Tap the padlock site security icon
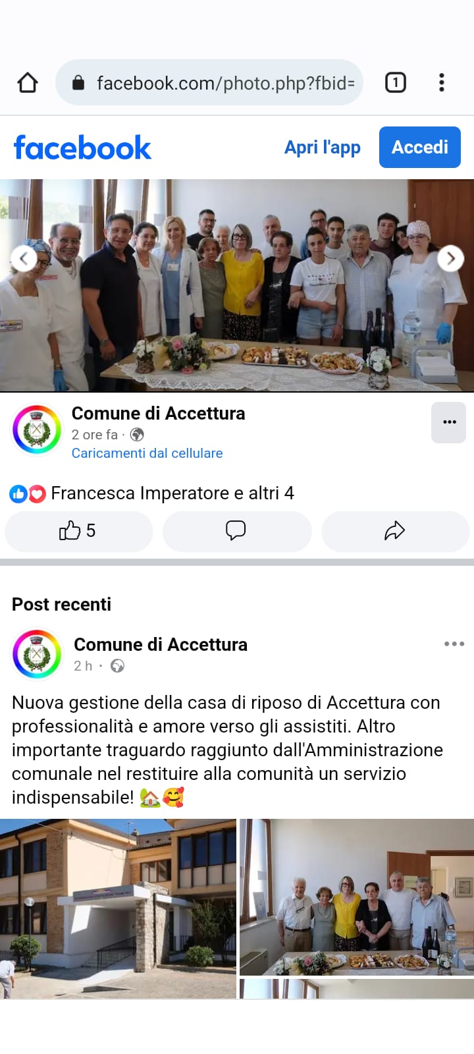The height and width of the screenshot is (1054, 474). pyautogui.click(x=78, y=82)
